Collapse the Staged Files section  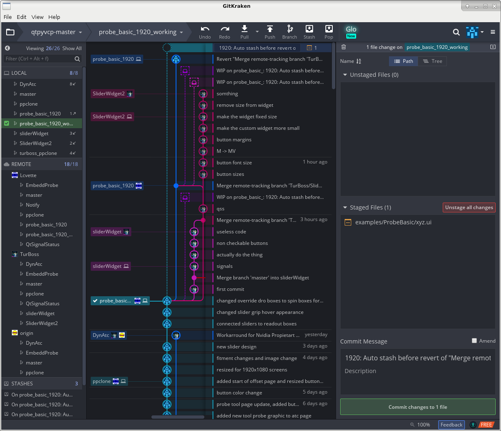tap(345, 207)
